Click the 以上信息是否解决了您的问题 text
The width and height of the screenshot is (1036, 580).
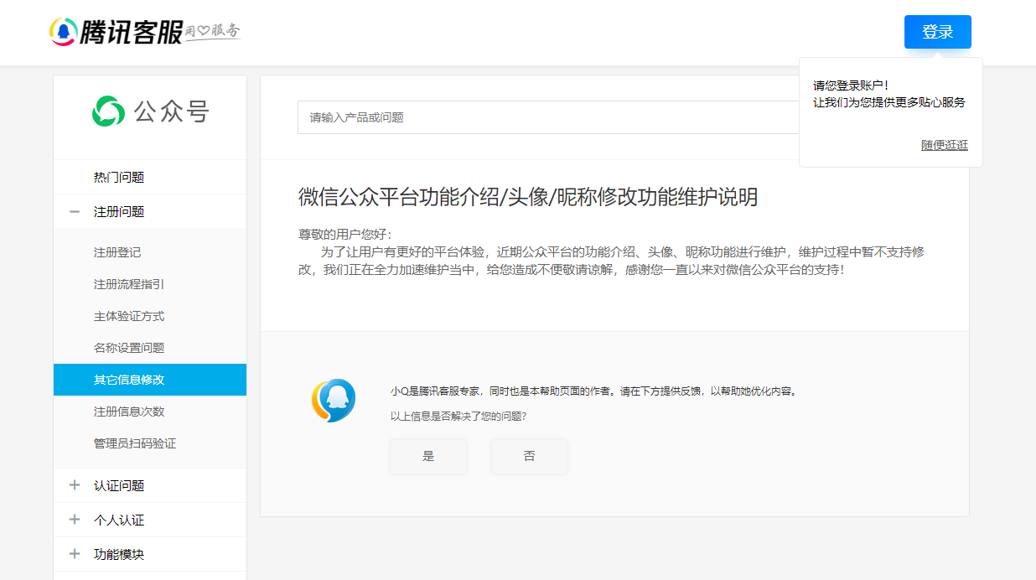coord(458,416)
